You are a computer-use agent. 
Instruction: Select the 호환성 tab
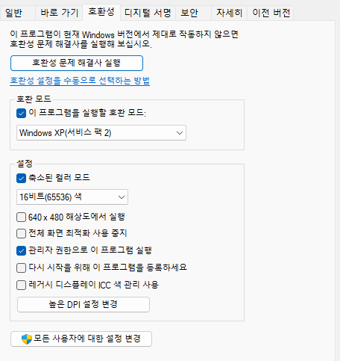coord(101,12)
